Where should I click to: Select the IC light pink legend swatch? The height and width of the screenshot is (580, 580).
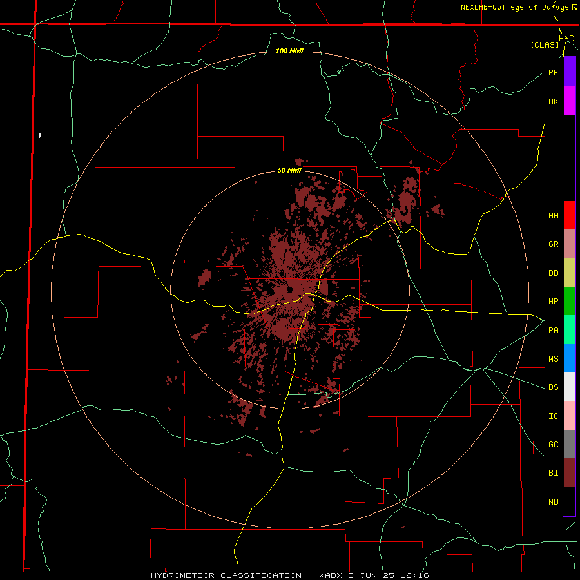click(x=569, y=416)
